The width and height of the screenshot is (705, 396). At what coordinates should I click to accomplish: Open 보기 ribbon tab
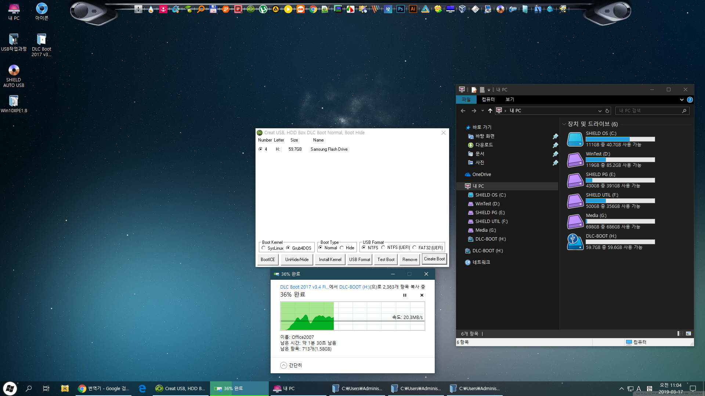click(510, 100)
